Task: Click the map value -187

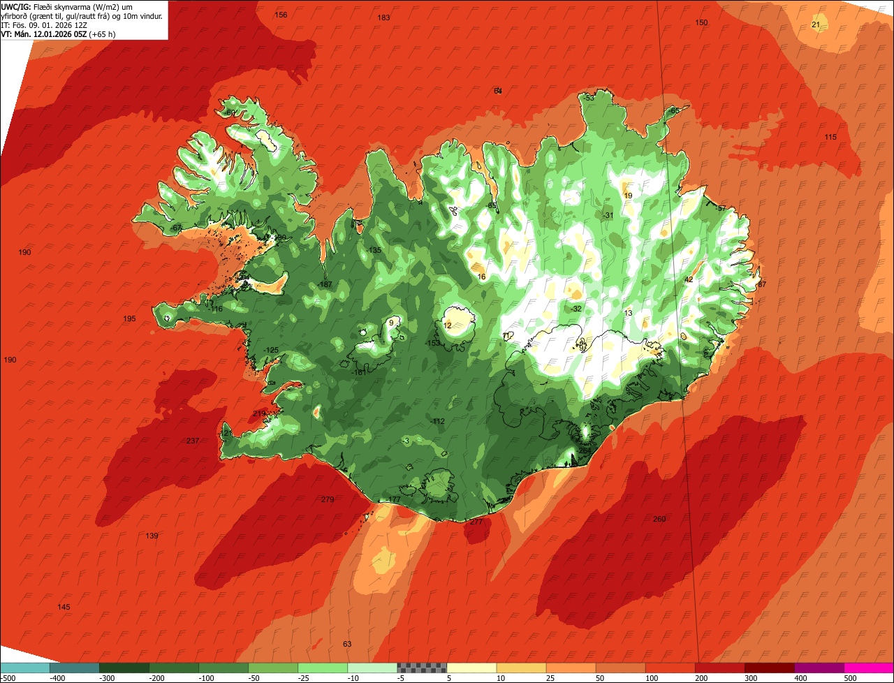Action: click(x=325, y=284)
